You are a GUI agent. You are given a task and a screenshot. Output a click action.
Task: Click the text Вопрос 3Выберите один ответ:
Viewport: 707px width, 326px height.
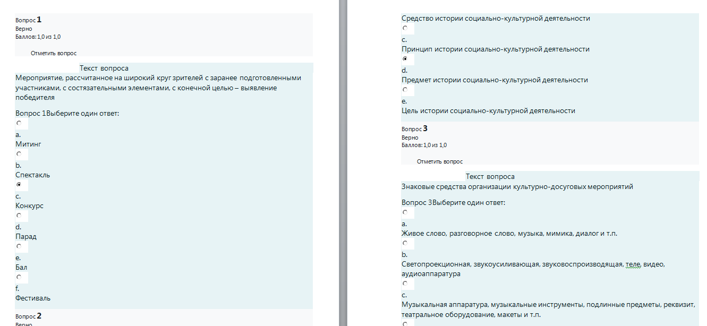(x=454, y=202)
